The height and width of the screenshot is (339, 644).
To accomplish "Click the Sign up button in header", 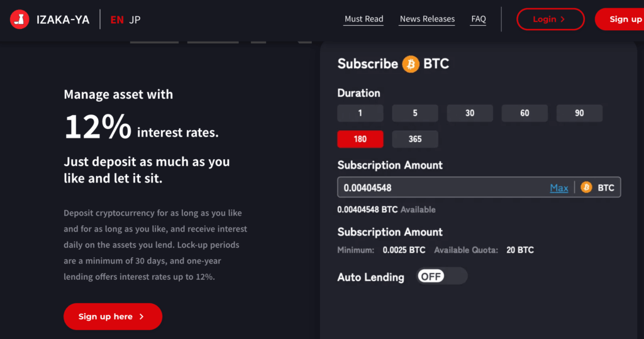I will click(620, 19).
